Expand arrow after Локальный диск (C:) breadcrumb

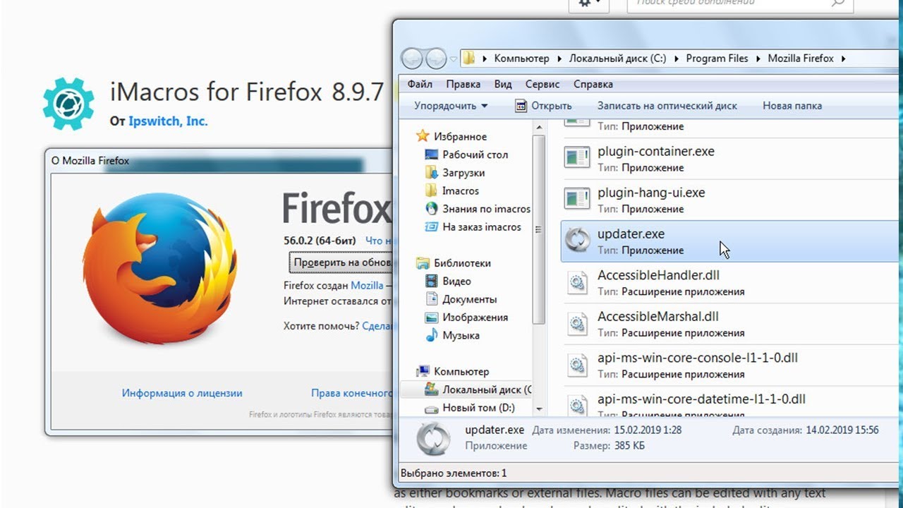675,59
